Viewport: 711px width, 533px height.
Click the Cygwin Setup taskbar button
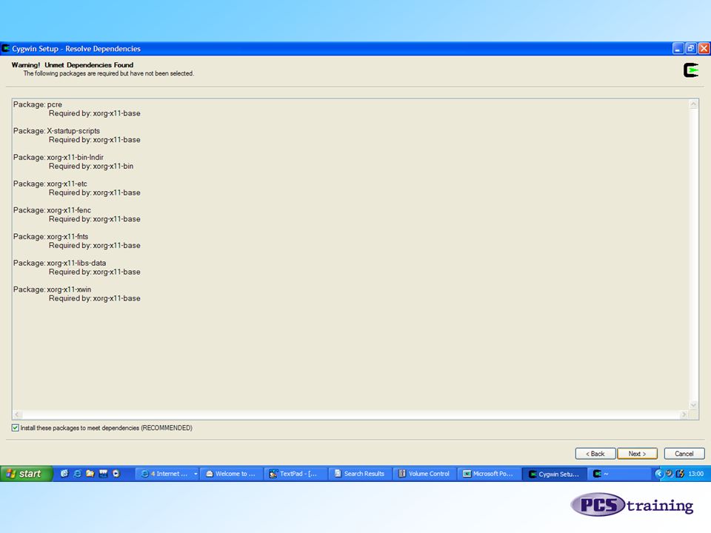pyautogui.click(x=554, y=474)
